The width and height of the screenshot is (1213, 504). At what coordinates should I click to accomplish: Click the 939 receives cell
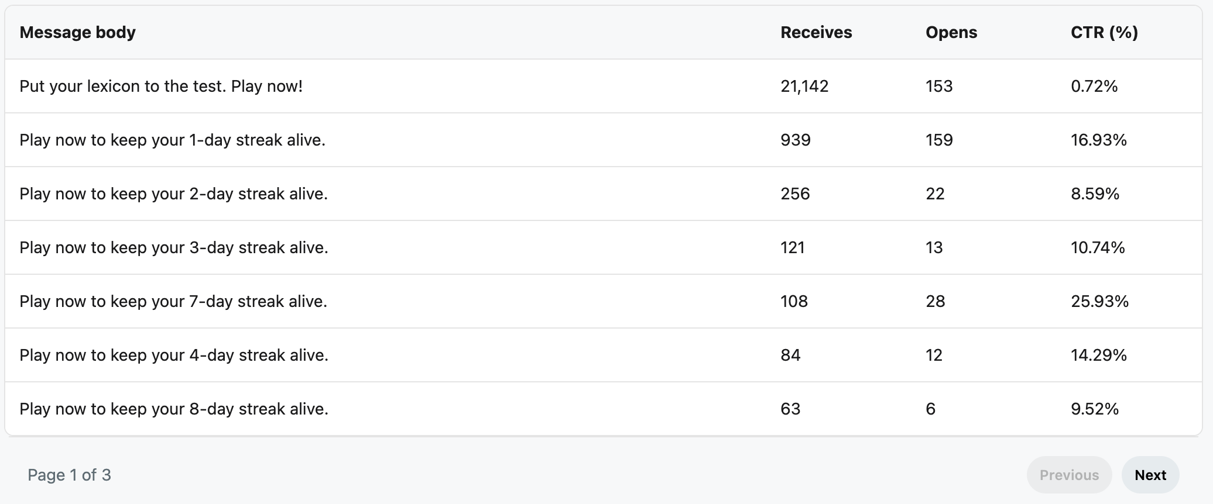(796, 140)
